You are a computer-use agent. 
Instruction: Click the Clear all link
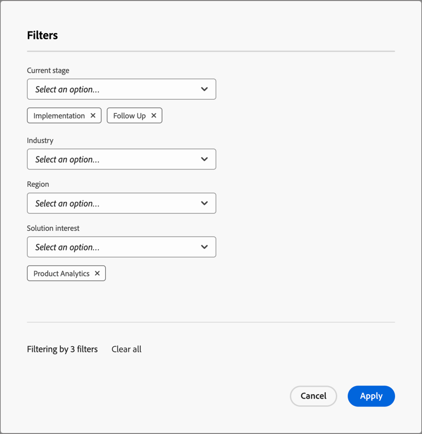pos(127,349)
